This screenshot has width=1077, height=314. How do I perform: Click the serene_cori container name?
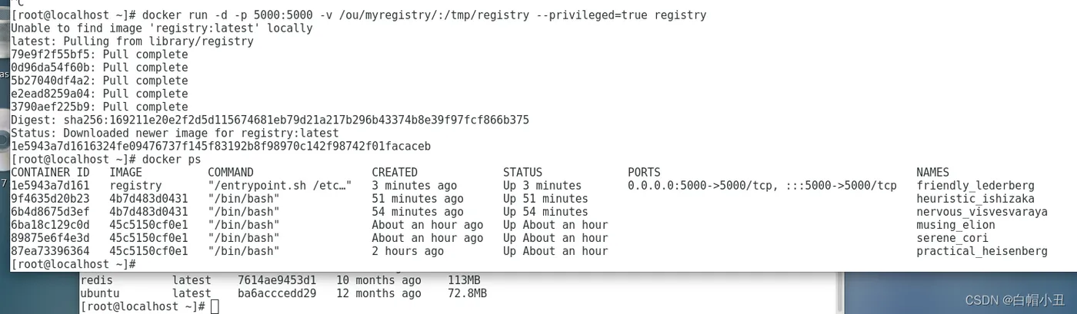point(952,238)
